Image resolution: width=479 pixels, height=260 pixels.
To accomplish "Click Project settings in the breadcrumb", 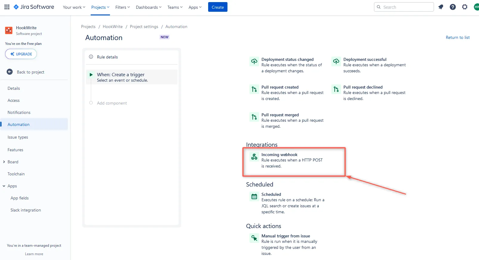I will [x=144, y=27].
